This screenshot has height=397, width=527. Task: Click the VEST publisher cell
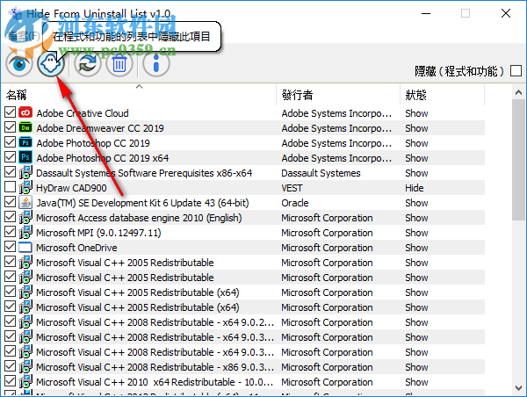click(292, 188)
